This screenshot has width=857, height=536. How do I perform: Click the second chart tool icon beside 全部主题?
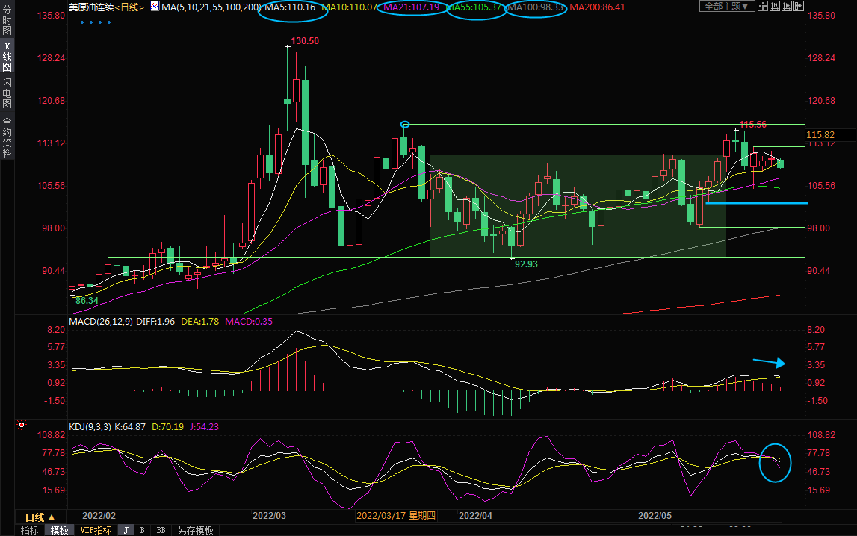(779, 6)
